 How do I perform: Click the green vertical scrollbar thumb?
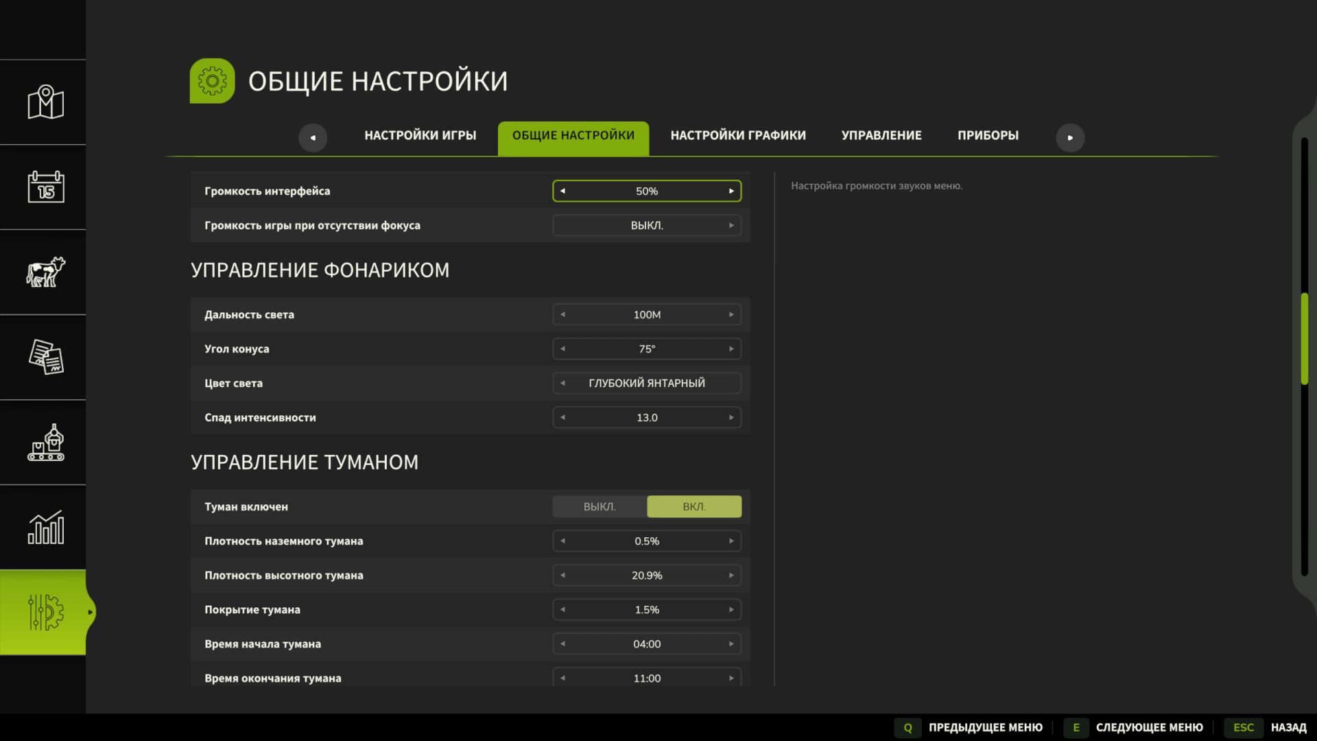coord(1304,339)
